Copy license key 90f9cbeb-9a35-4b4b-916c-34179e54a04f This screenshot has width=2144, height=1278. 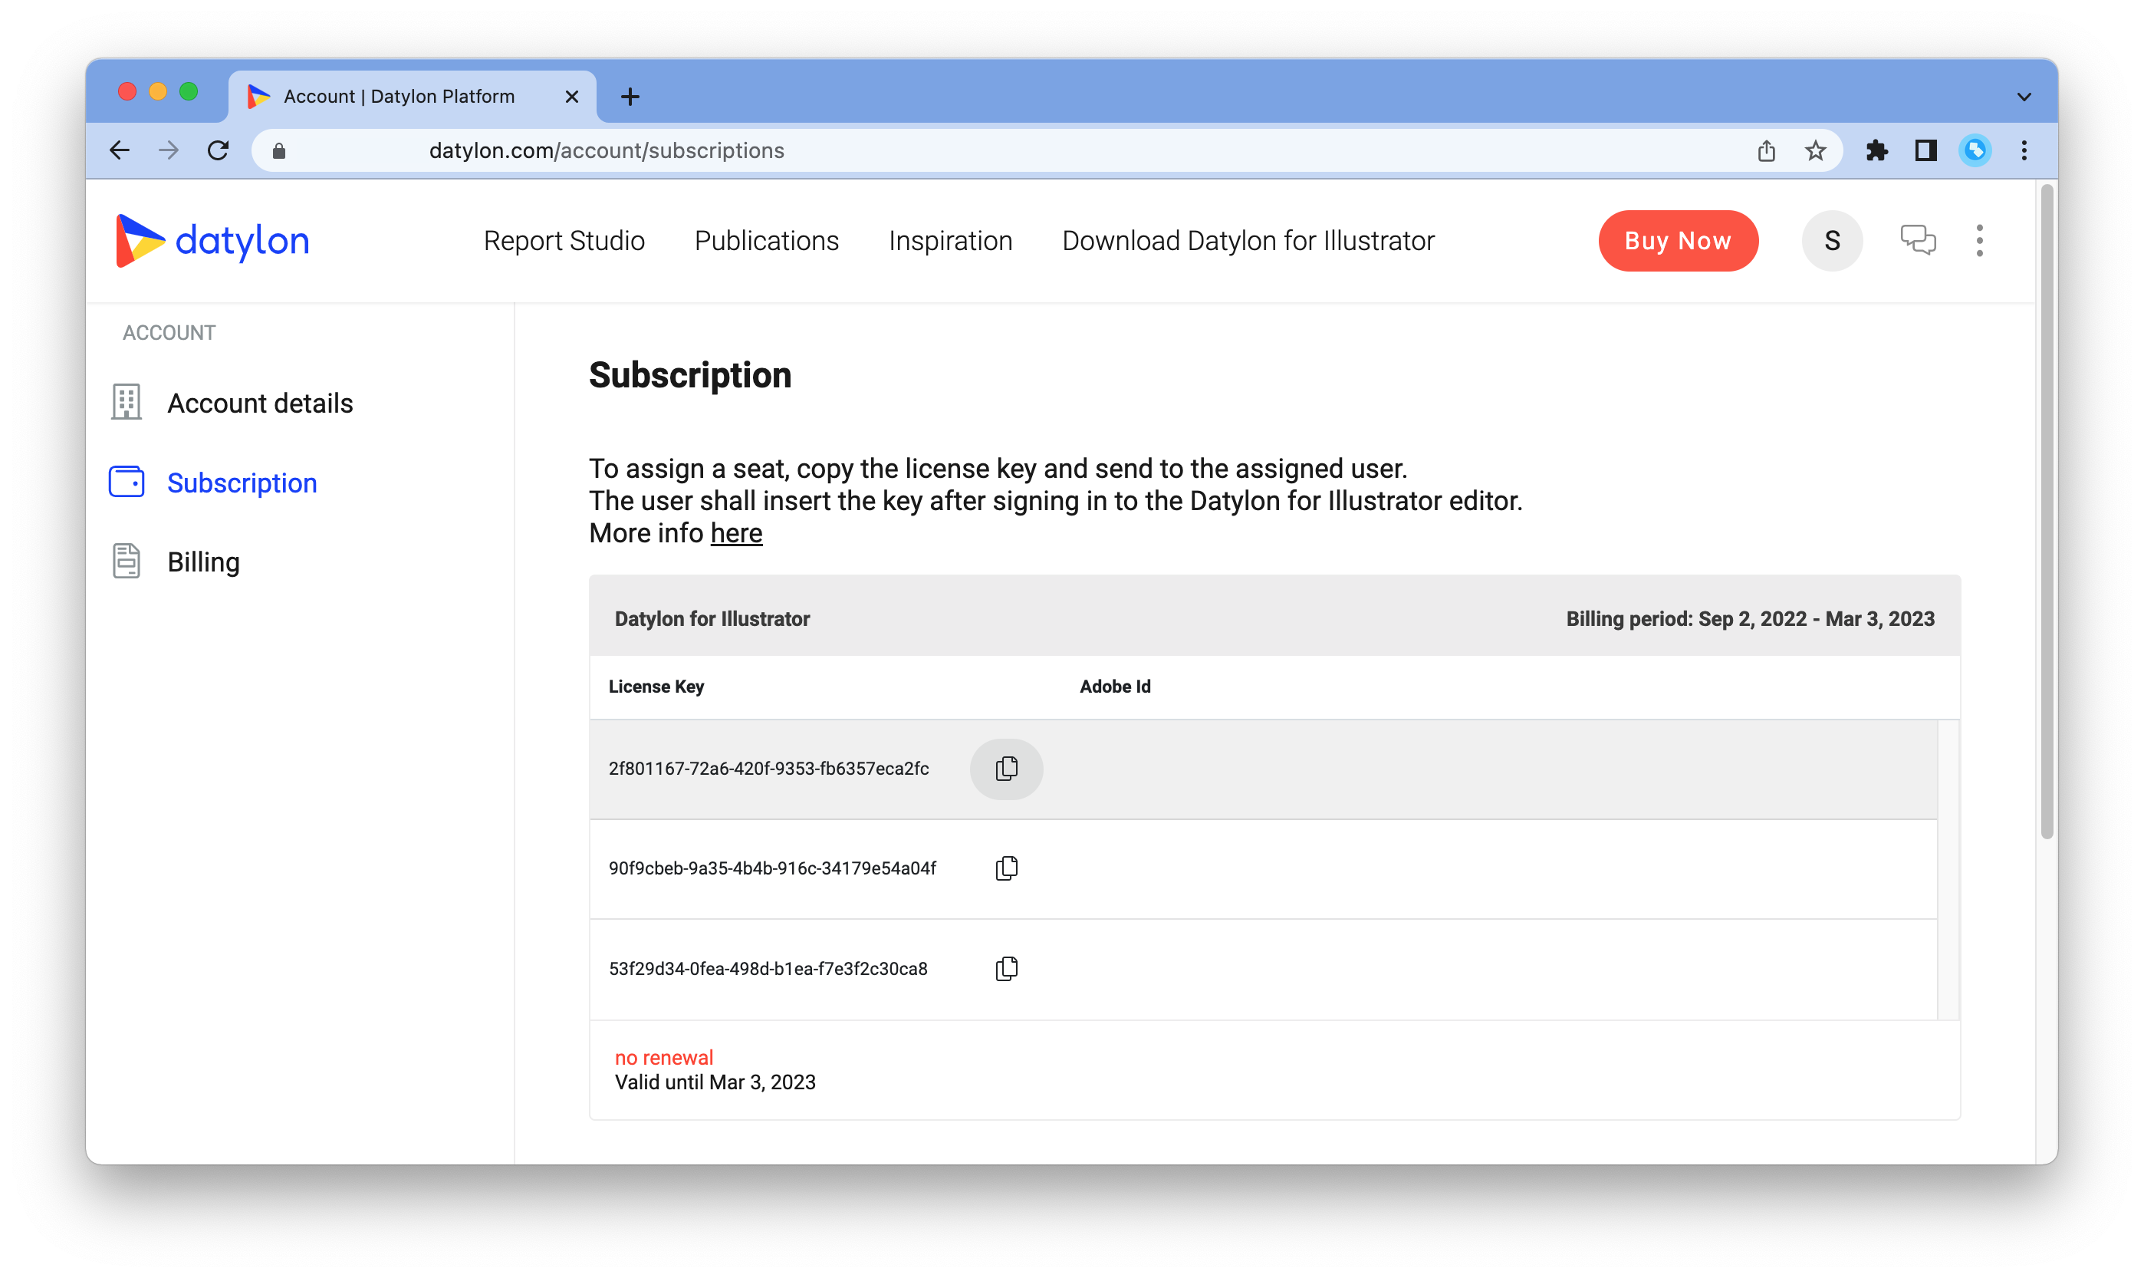click(x=1006, y=868)
